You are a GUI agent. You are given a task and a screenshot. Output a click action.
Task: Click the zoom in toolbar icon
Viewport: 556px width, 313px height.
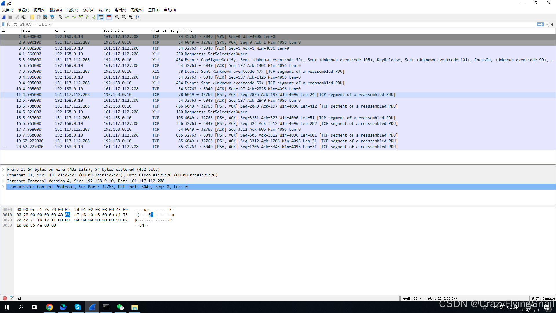click(x=117, y=17)
